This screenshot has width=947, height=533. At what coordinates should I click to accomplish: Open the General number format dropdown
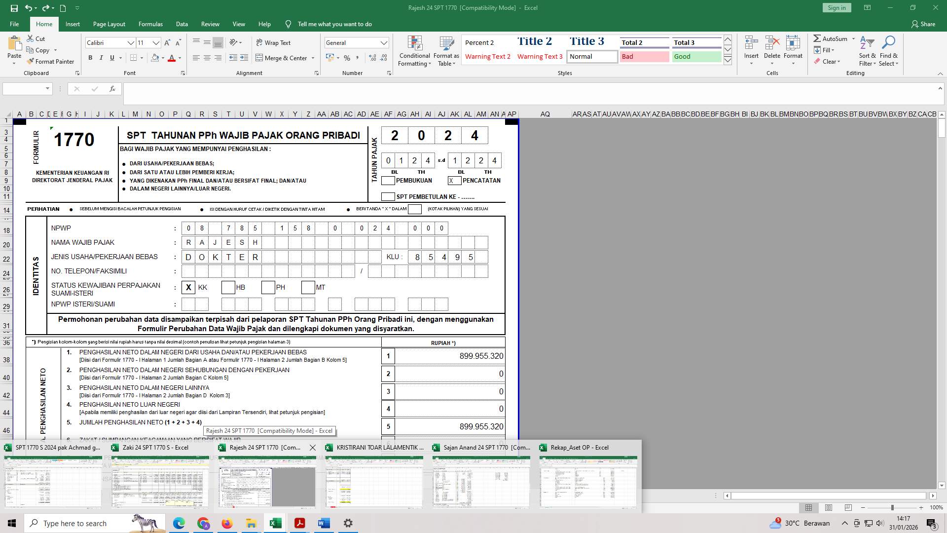coord(384,42)
